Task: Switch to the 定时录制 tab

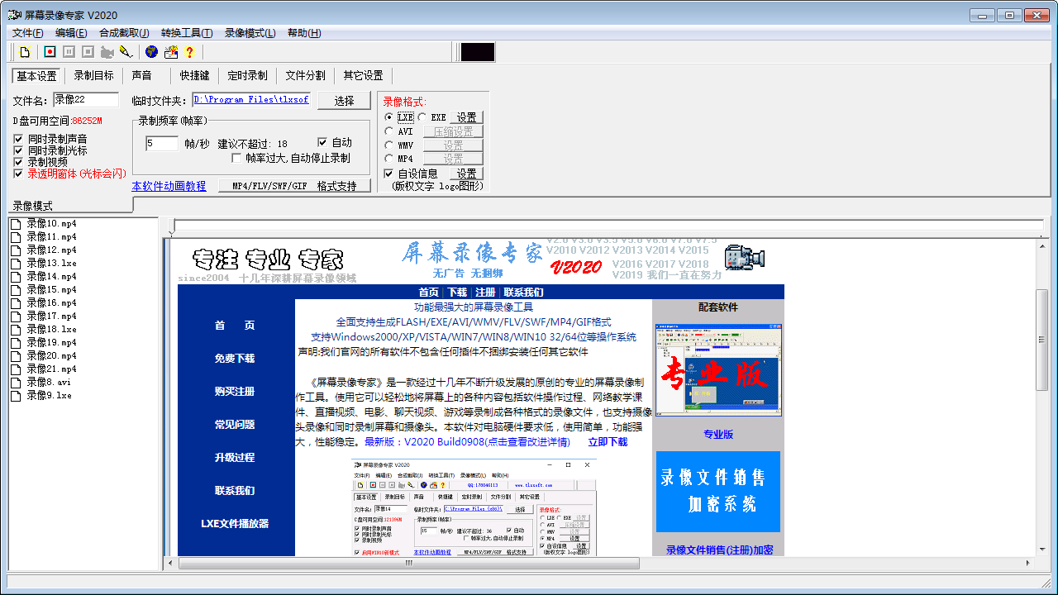Action: (245, 74)
